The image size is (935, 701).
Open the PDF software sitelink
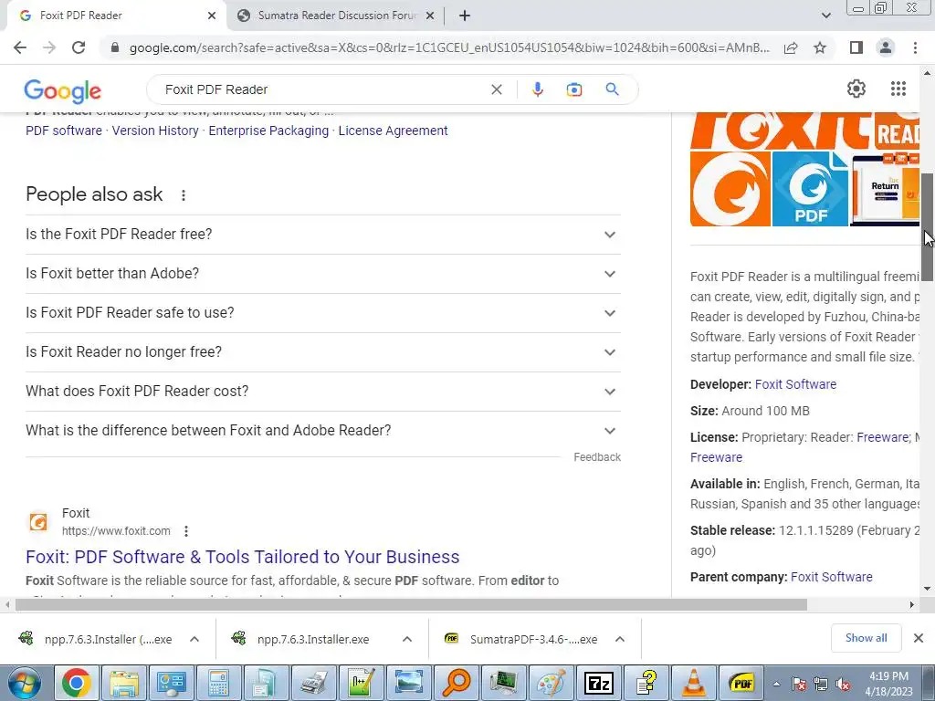64,131
